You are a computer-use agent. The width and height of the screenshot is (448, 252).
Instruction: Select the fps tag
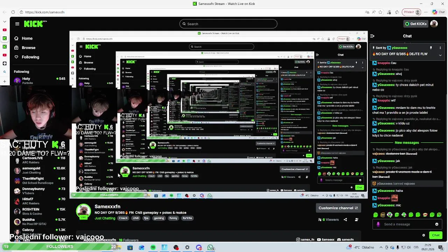[146, 218]
